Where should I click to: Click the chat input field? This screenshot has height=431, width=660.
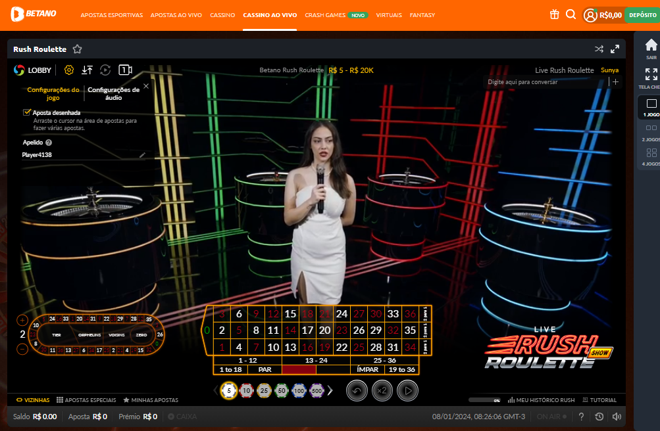pyautogui.click(x=545, y=82)
